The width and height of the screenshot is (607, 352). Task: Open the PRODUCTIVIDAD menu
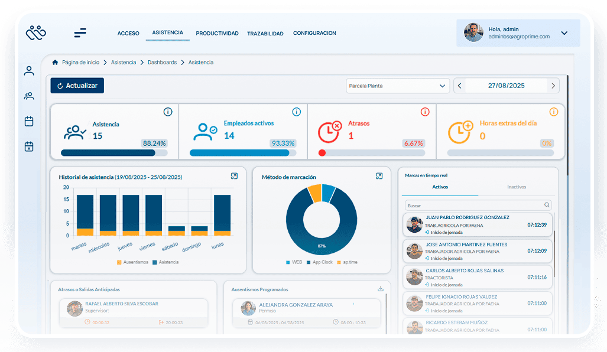coord(217,34)
